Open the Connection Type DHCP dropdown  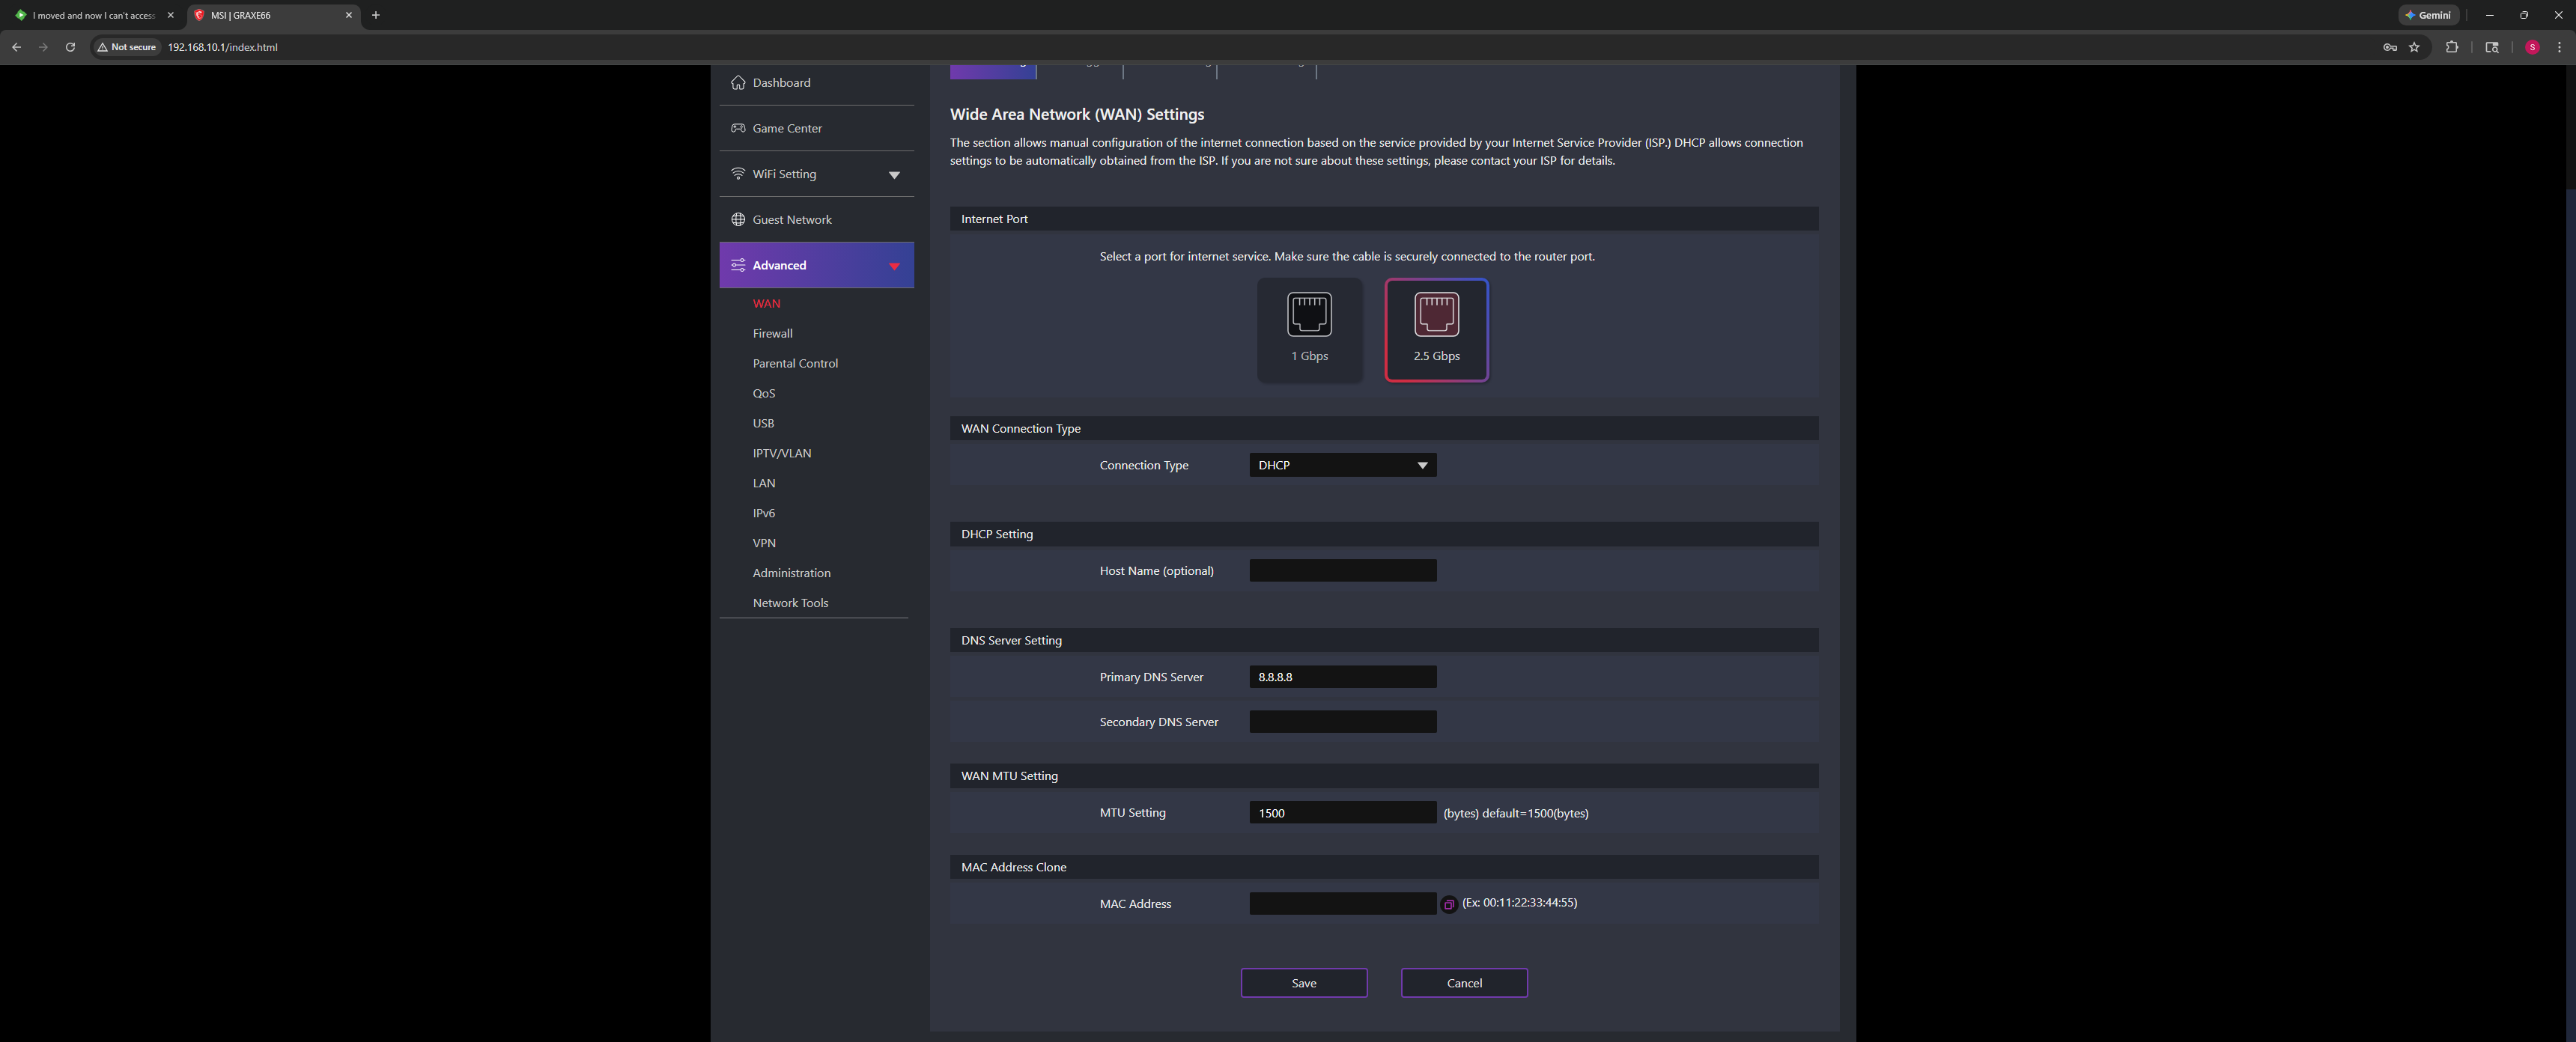click(x=1342, y=465)
